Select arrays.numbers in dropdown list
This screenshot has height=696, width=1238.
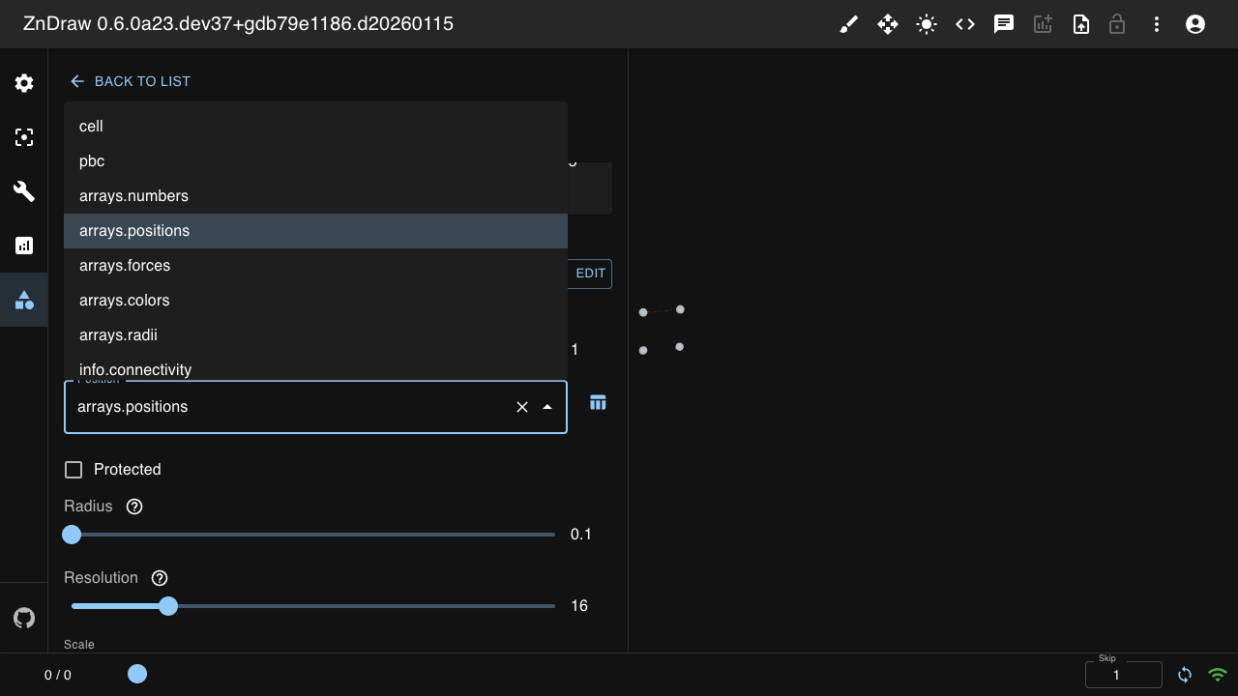pyautogui.click(x=315, y=196)
